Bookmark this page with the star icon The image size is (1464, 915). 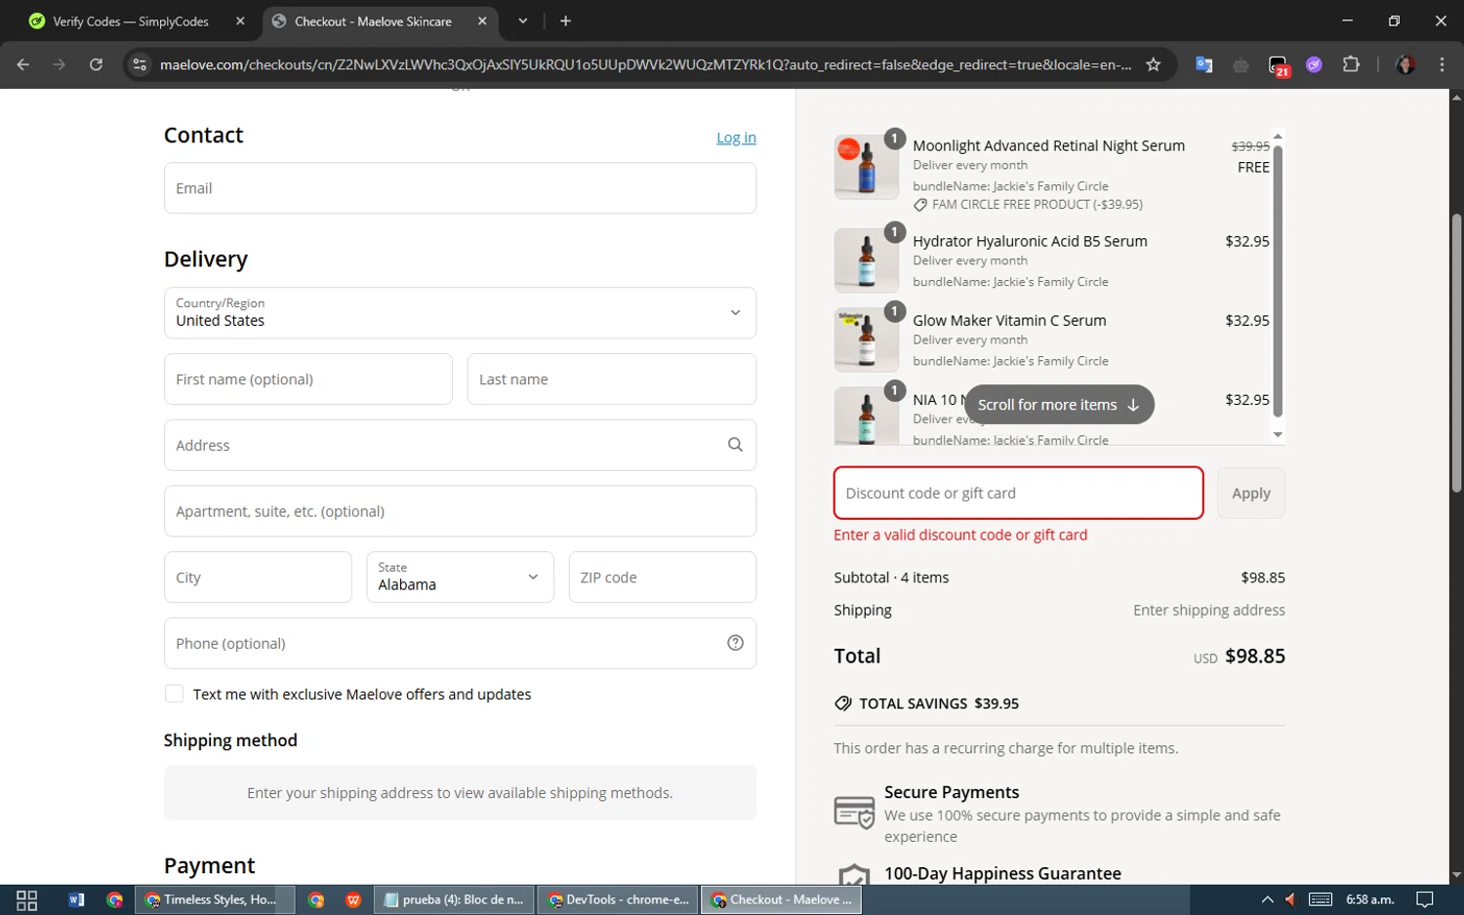coord(1153,64)
